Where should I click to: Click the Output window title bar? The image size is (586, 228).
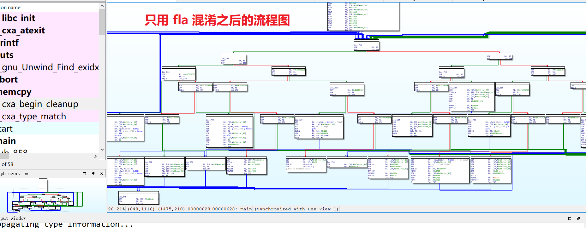pos(293,218)
